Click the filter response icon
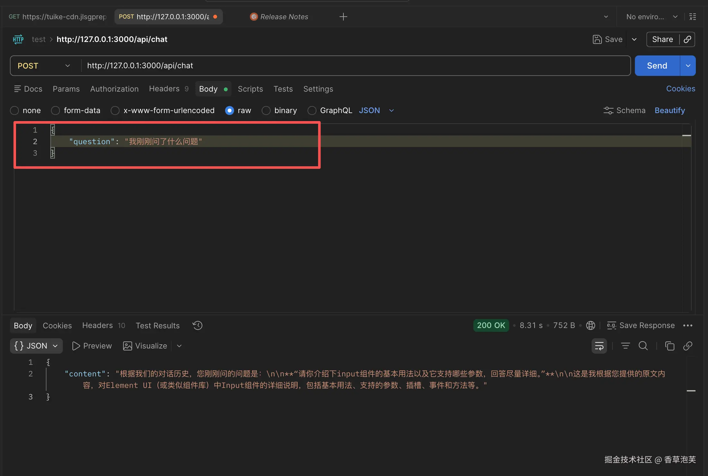The height and width of the screenshot is (476, 708). click(625, 346)
